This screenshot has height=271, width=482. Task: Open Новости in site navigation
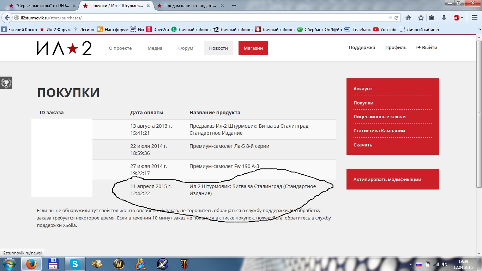(218, 48)
